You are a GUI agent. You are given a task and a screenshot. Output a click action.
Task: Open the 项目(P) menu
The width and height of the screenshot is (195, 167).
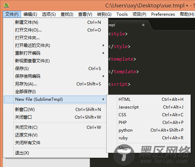pos(139,14)
